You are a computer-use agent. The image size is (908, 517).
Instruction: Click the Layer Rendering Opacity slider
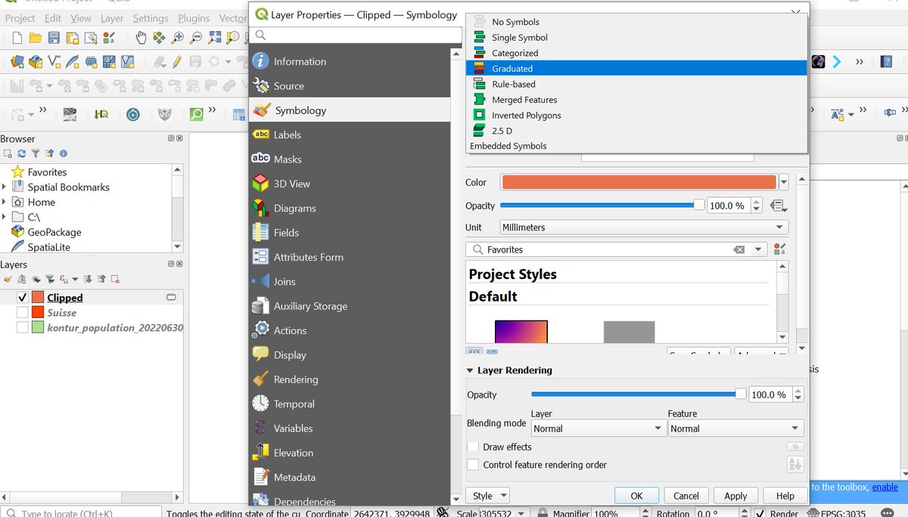(639, 395)
